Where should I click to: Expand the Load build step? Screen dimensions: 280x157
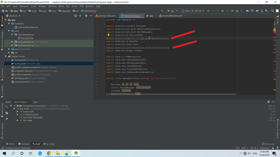(x=17, y=112)
